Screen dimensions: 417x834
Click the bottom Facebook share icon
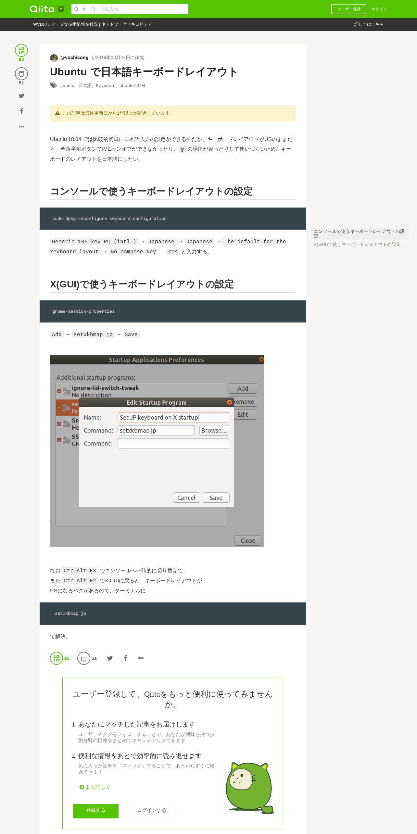(x=126, y=658)
